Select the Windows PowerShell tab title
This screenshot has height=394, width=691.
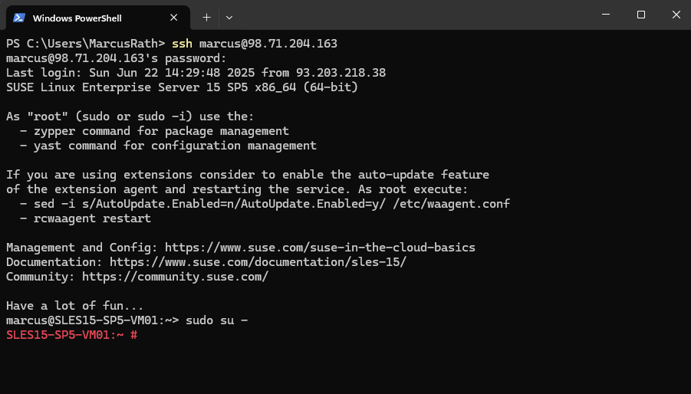pos(77,18)
